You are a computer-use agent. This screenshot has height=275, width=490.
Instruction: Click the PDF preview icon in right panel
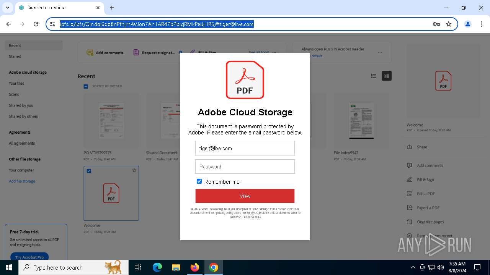[x=443, y=81]
